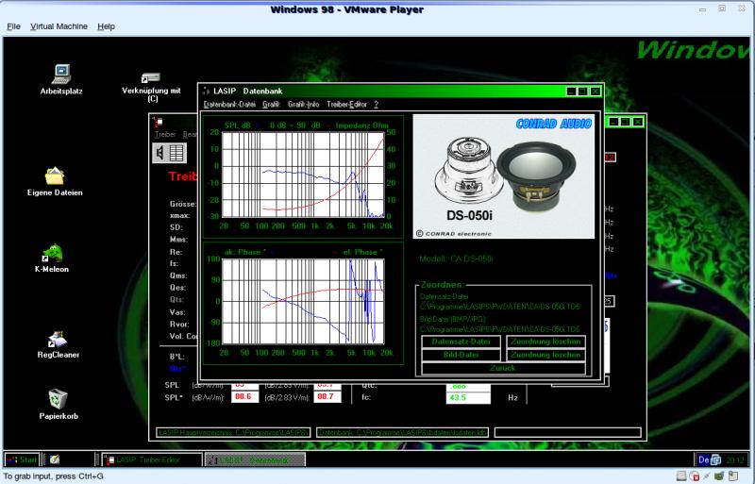Launch K-Meleon browser from desktop
Screen dimensions: 755x484
coord(54,253)
